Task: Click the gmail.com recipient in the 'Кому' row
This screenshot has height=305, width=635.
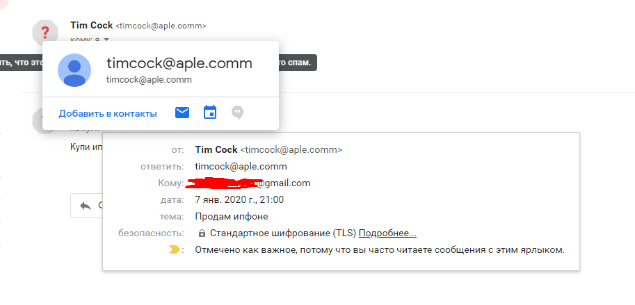Action: pyautogui.click(x=284, y=183)
